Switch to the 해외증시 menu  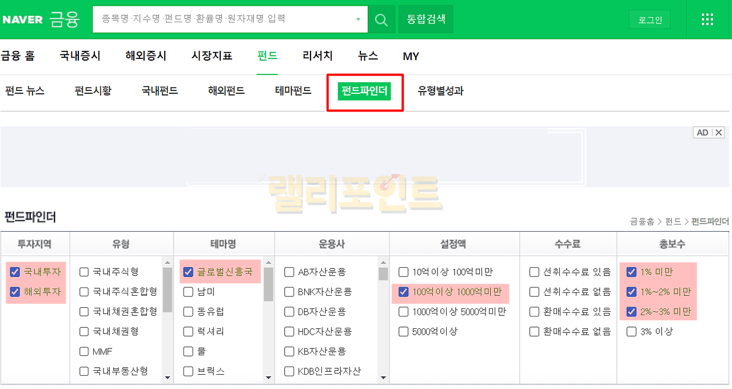pyautogui.click(x=146, y=56)
